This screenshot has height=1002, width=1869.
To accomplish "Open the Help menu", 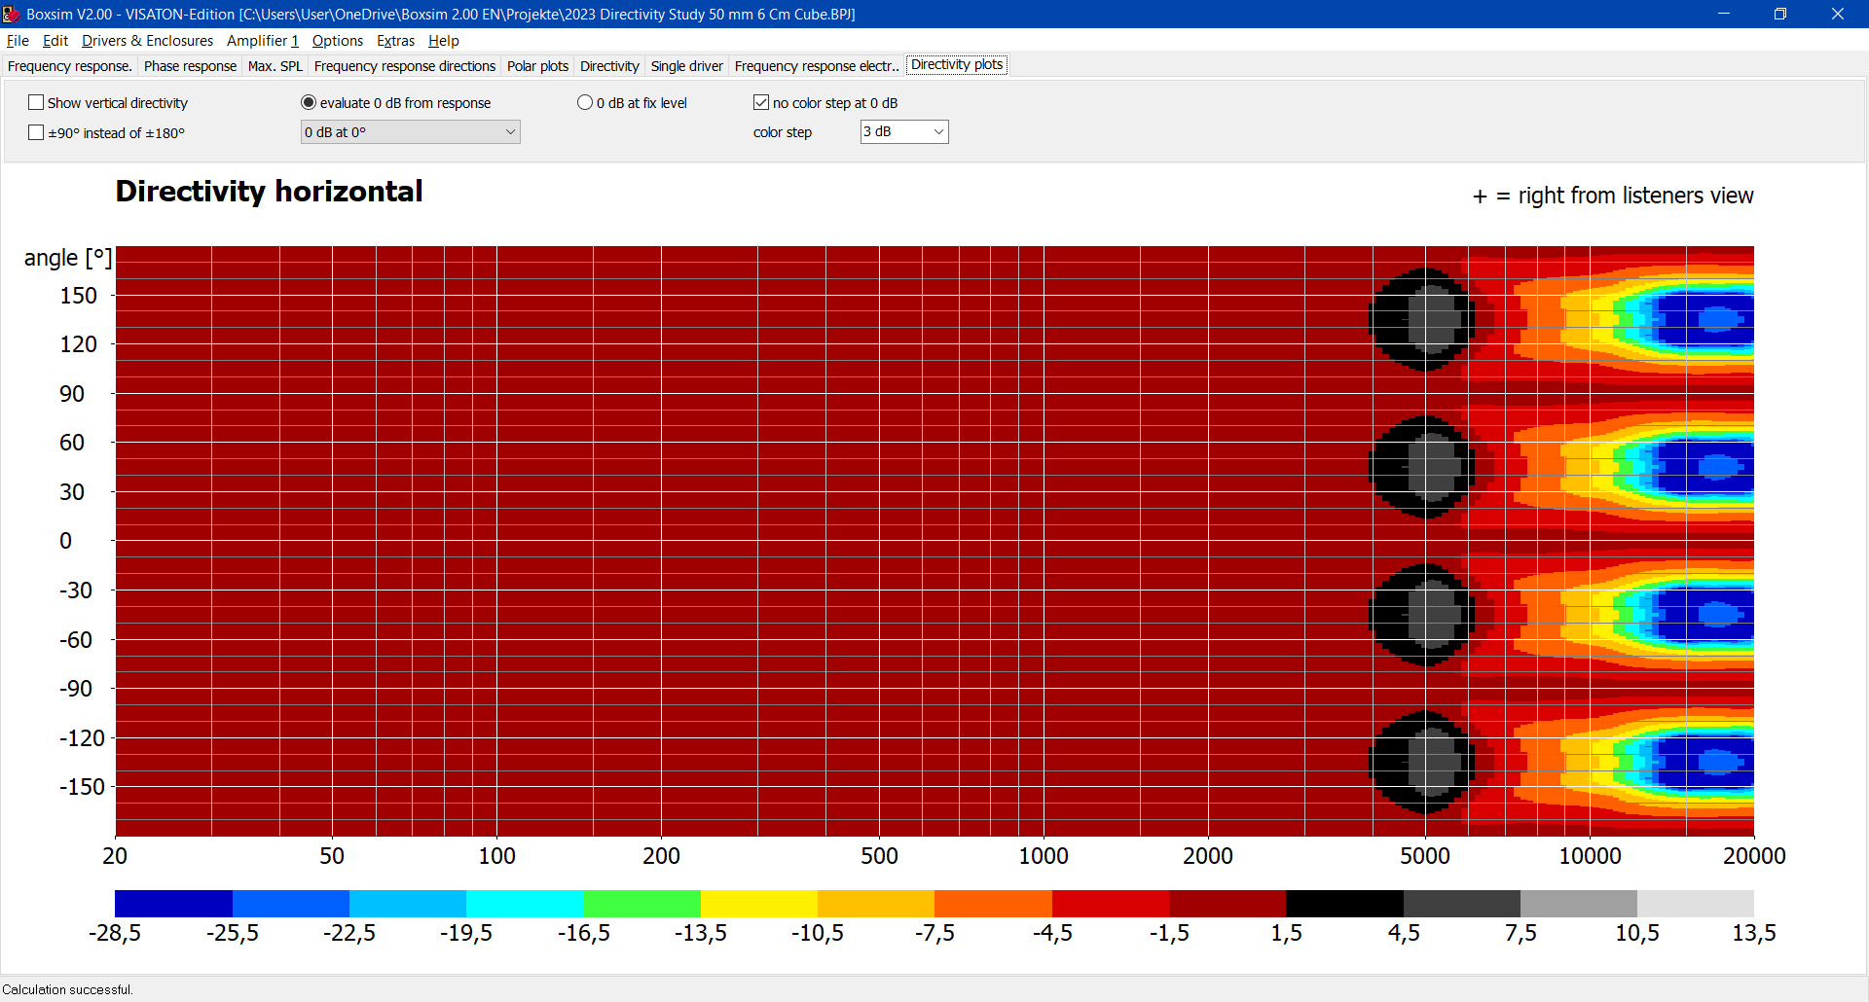I will pyautogui.click(x=444, y=41).
